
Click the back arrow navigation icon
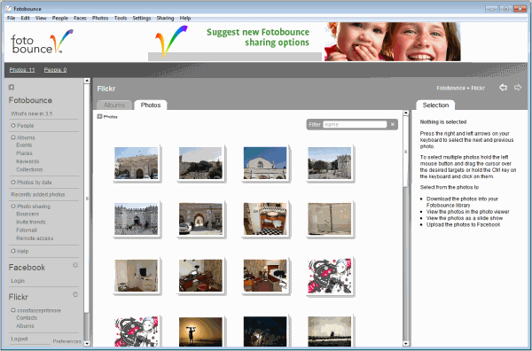[503, 88]
